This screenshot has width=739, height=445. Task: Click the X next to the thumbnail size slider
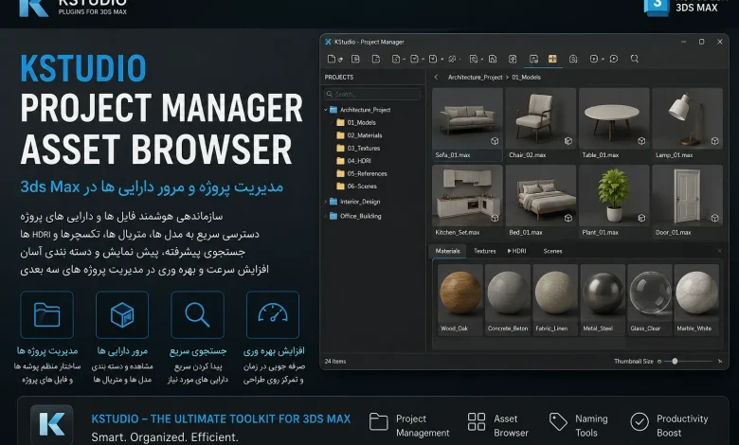tap(720, 361)
